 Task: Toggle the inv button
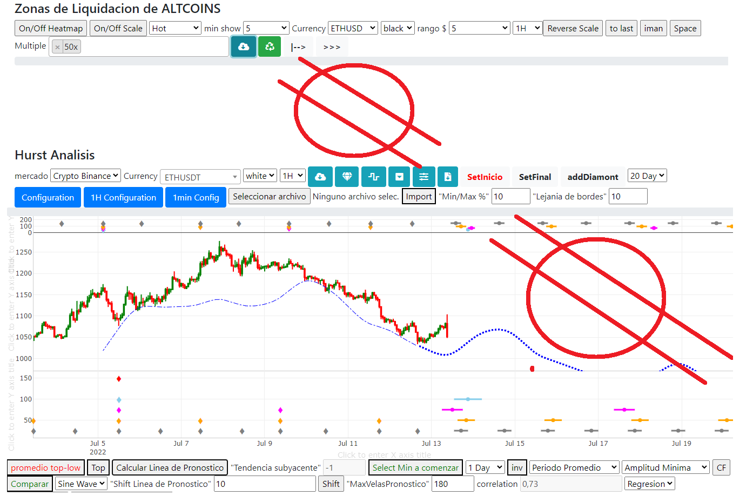point(517,467)
